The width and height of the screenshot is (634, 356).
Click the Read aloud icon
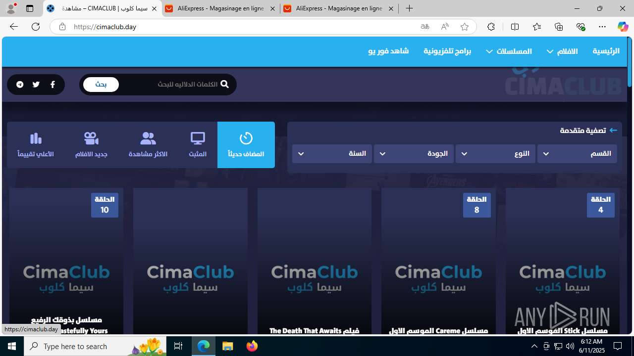(x=445, y=27)
